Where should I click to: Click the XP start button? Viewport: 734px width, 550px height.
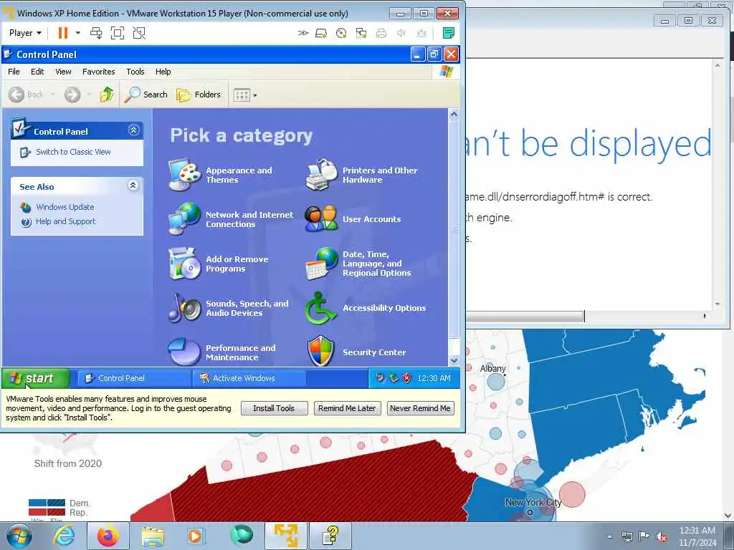click(x=36, y=378)
